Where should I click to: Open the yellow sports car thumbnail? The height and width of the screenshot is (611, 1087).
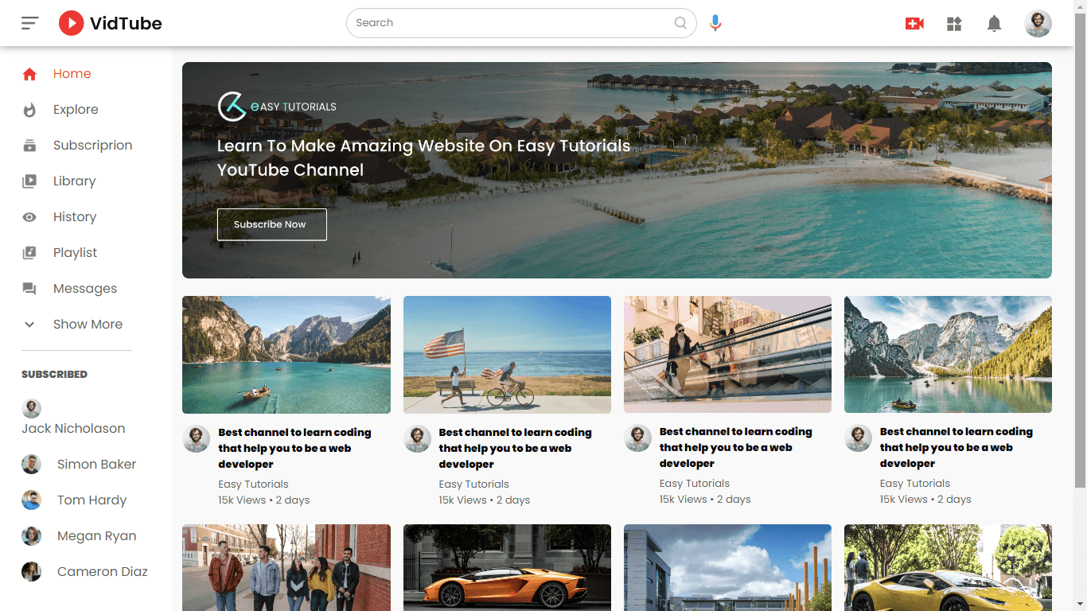tap(948, 567)
